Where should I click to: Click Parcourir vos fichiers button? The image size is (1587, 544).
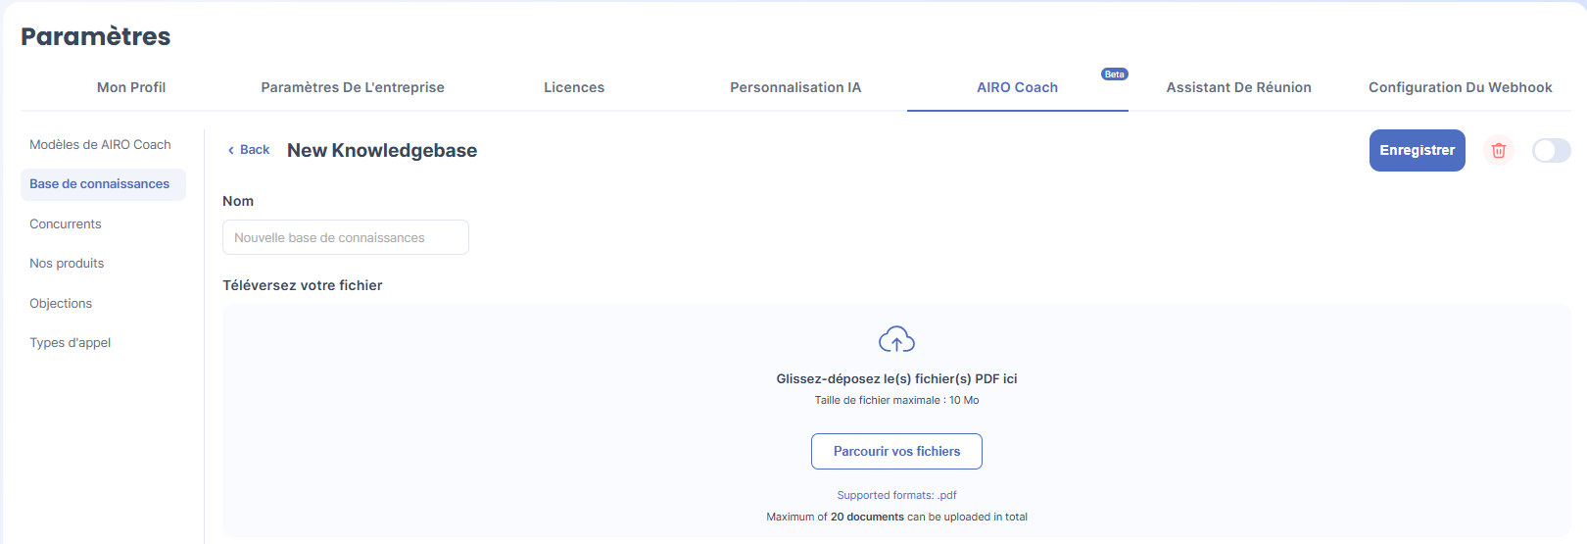pyautogui.click(x=896, y=451)
